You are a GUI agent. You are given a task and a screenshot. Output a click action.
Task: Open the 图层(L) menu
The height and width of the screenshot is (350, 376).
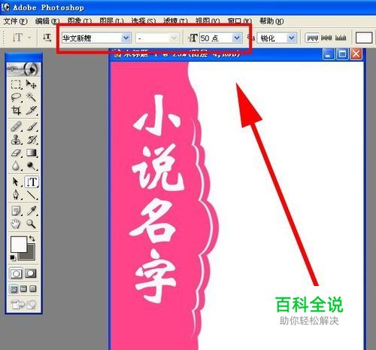[111, 21]
